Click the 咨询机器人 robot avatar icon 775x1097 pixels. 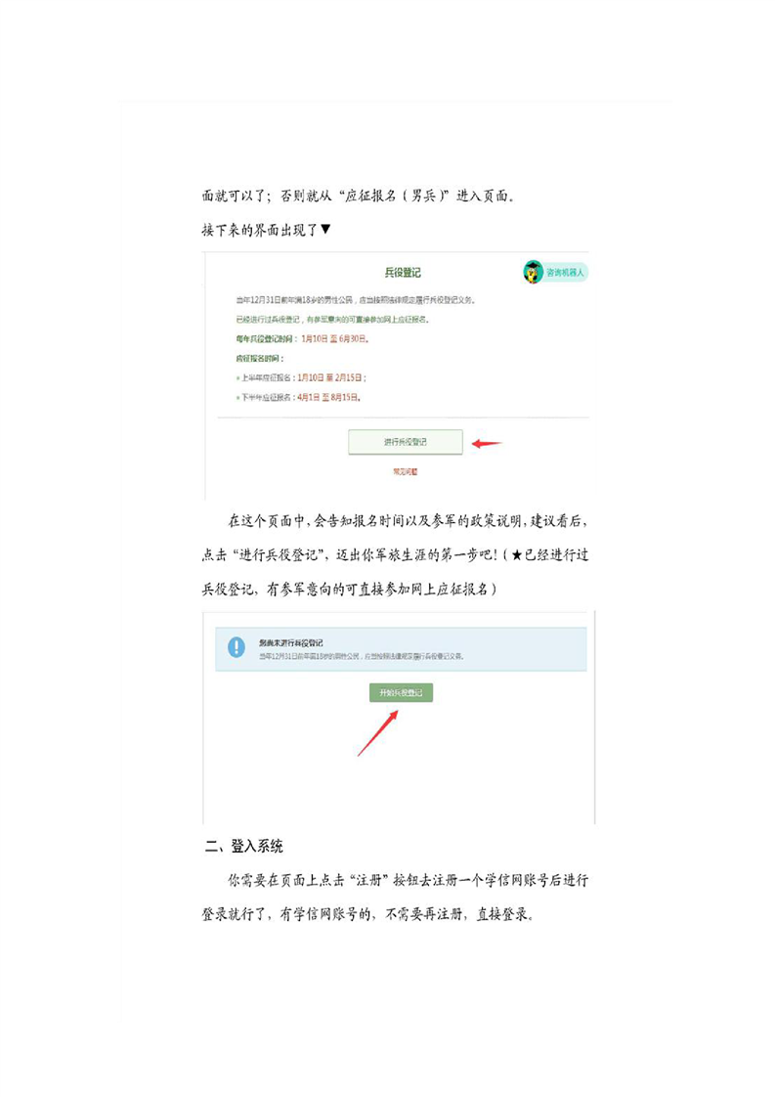point(533,272)
